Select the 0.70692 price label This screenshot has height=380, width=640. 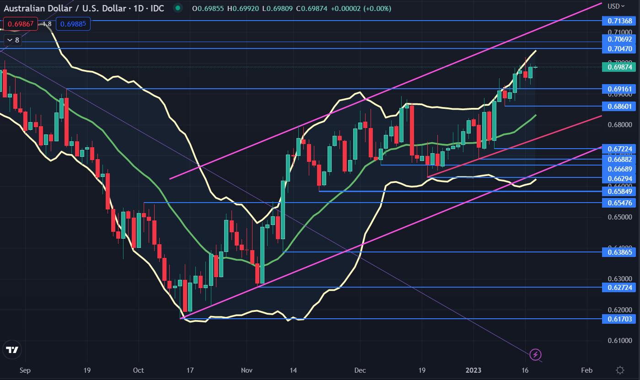[620, 39]
